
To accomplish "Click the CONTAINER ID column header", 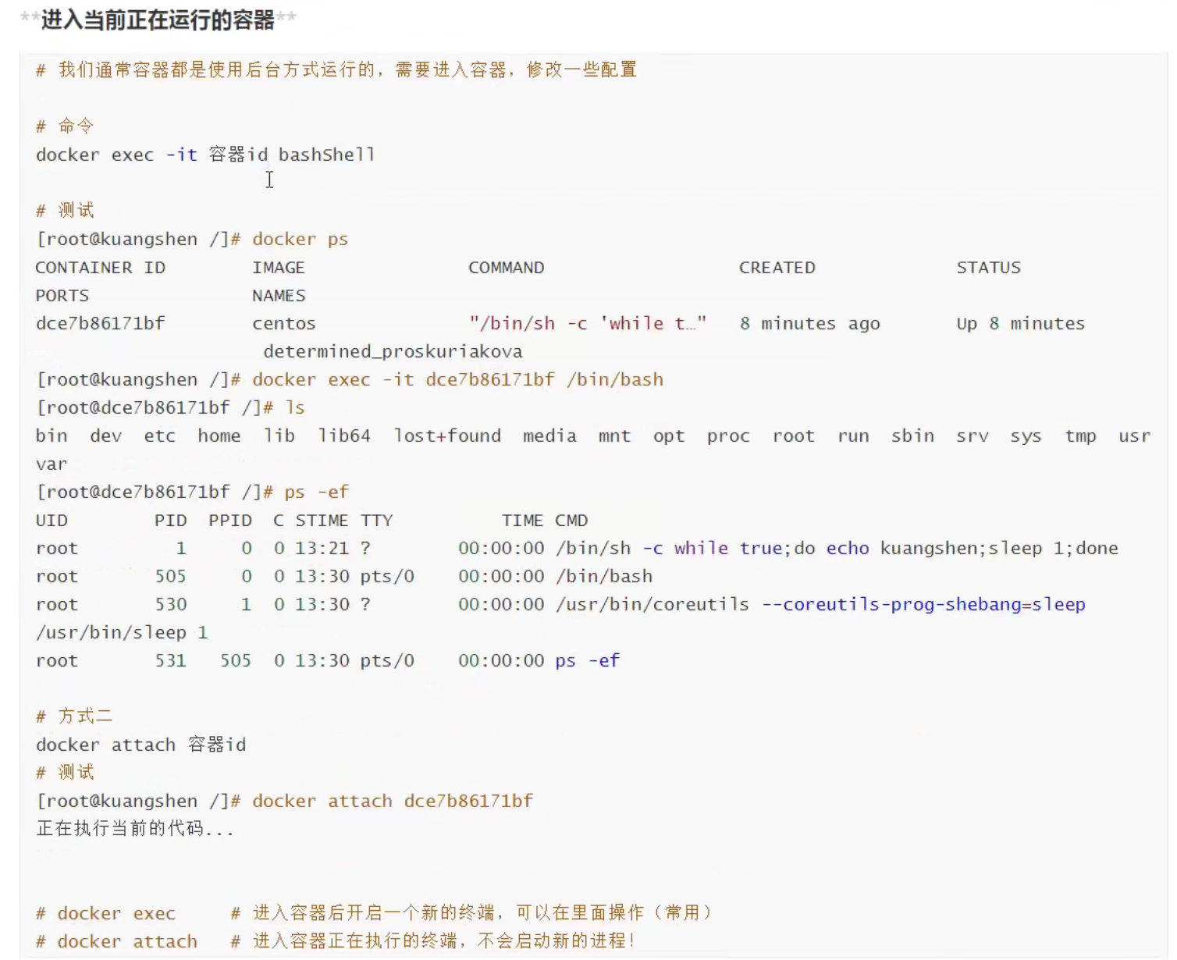I will pyautogui.click(x=100, y=268).
